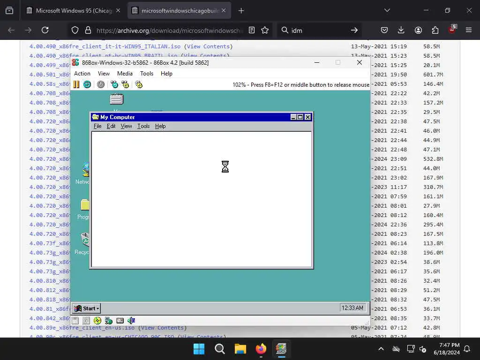
Task: Open Windows 11 Start button
Action: tap(199, 349)
